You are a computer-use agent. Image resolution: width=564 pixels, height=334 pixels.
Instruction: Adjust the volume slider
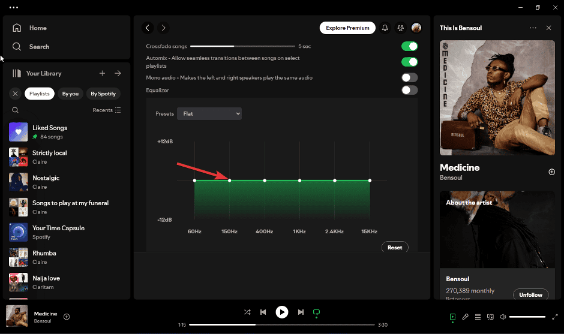point(527,317)
